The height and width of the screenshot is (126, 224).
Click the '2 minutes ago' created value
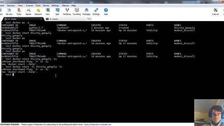100,28
